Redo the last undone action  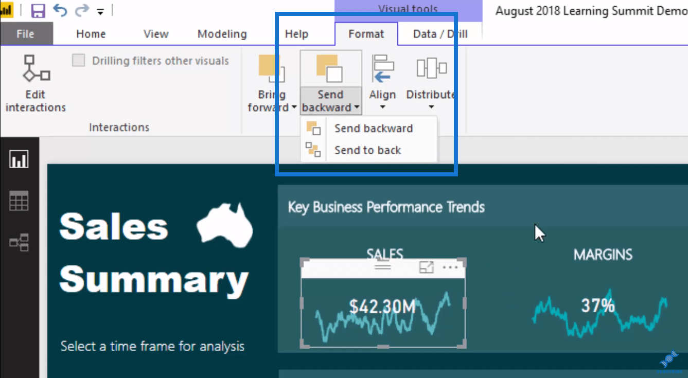[x=82, y=10]
